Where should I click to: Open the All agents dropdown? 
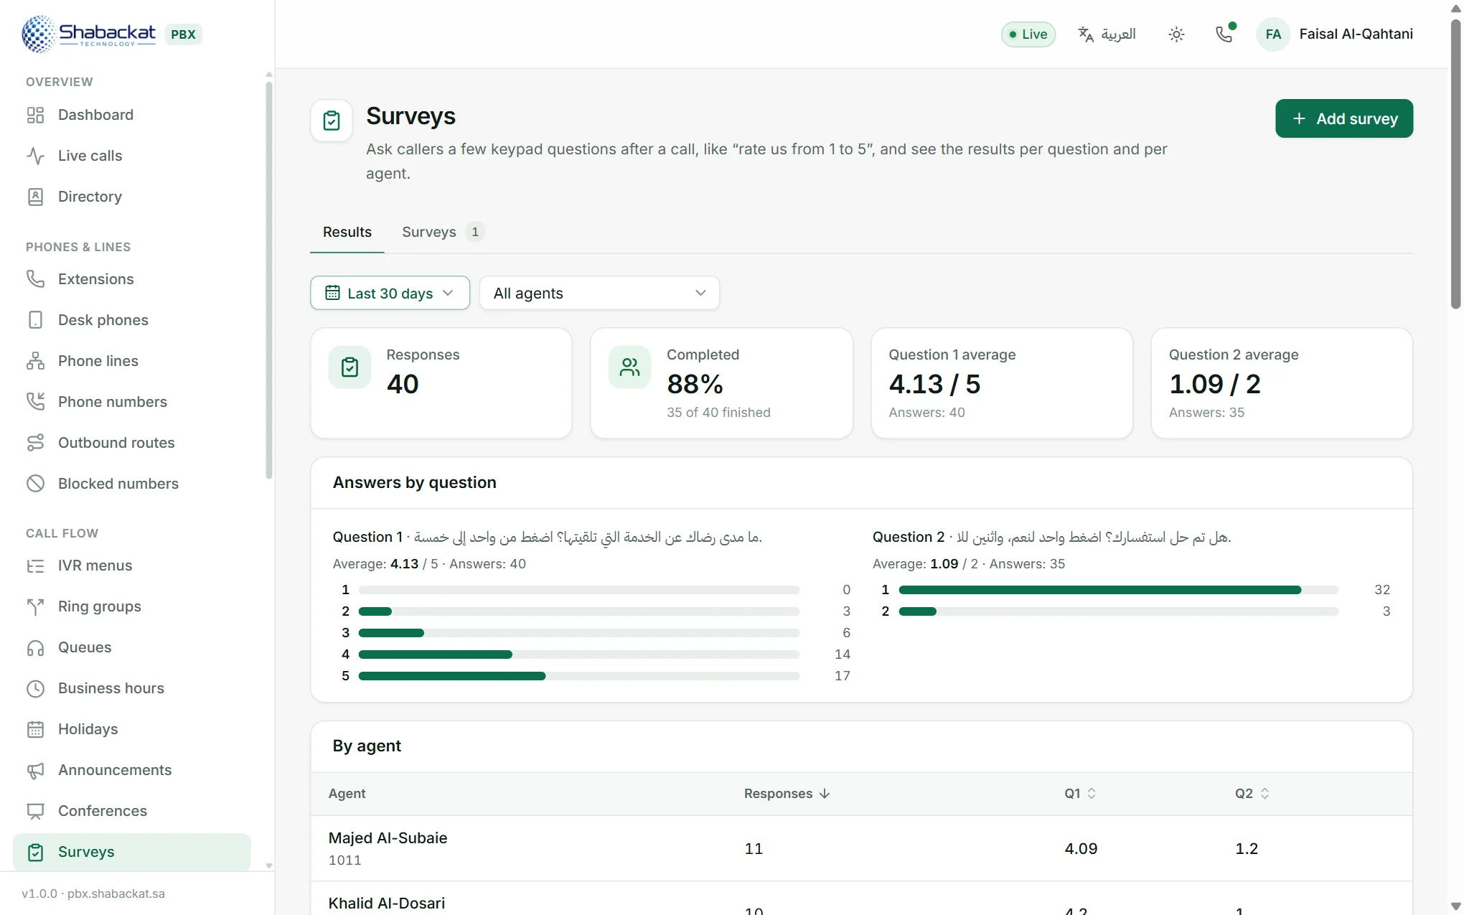click(599, 293)
